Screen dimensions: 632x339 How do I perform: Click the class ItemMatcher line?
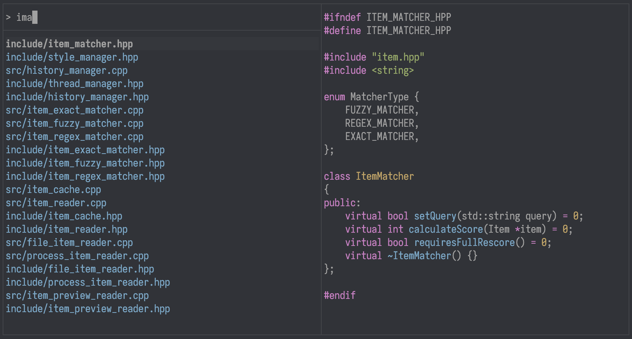coord(369,176)
